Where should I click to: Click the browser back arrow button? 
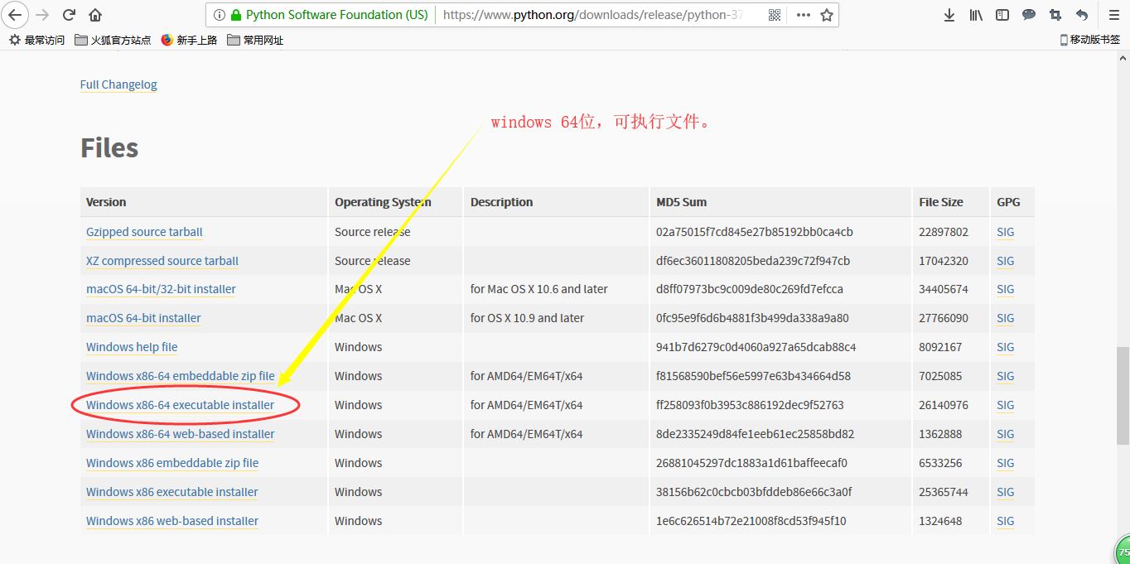[15, 14]
